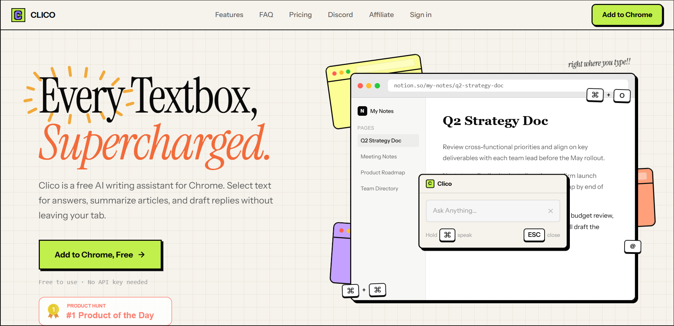Open the Affiliate link
The height and width of the screenshot is (326, 674).
pos(381,15)
